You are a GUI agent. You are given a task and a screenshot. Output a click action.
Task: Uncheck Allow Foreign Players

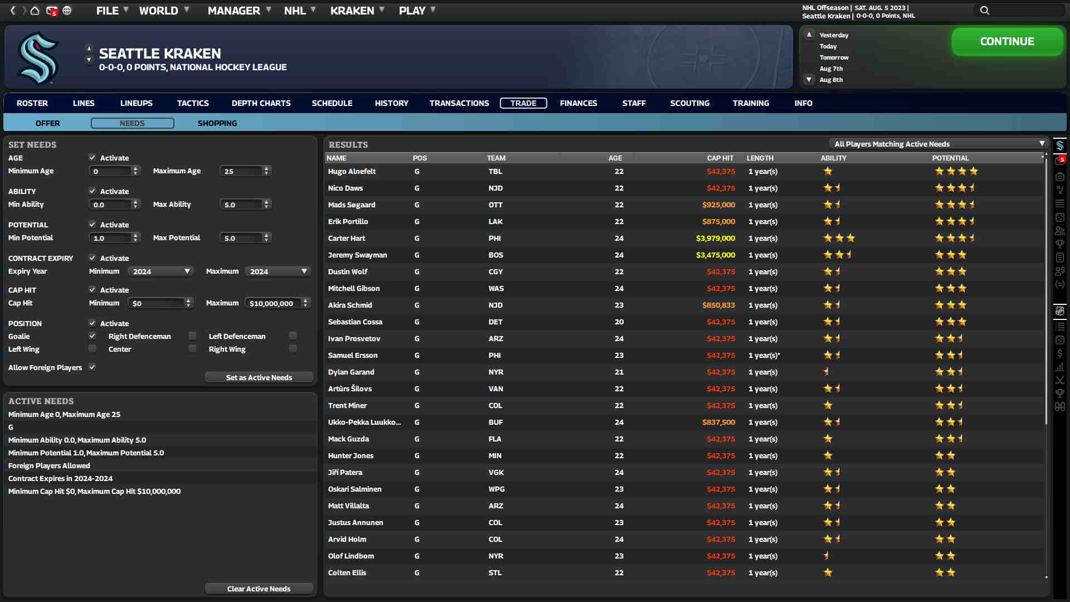click(92, 367)
